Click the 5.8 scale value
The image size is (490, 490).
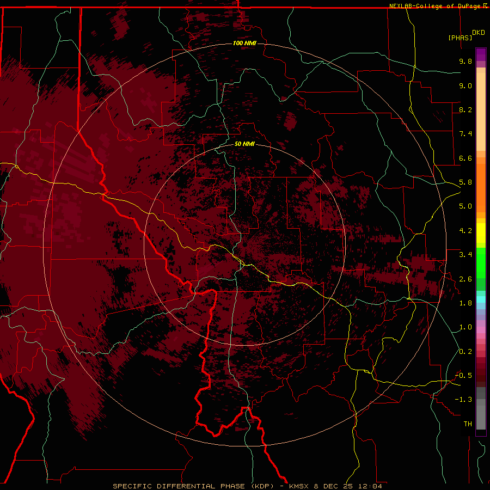(465, 182)
